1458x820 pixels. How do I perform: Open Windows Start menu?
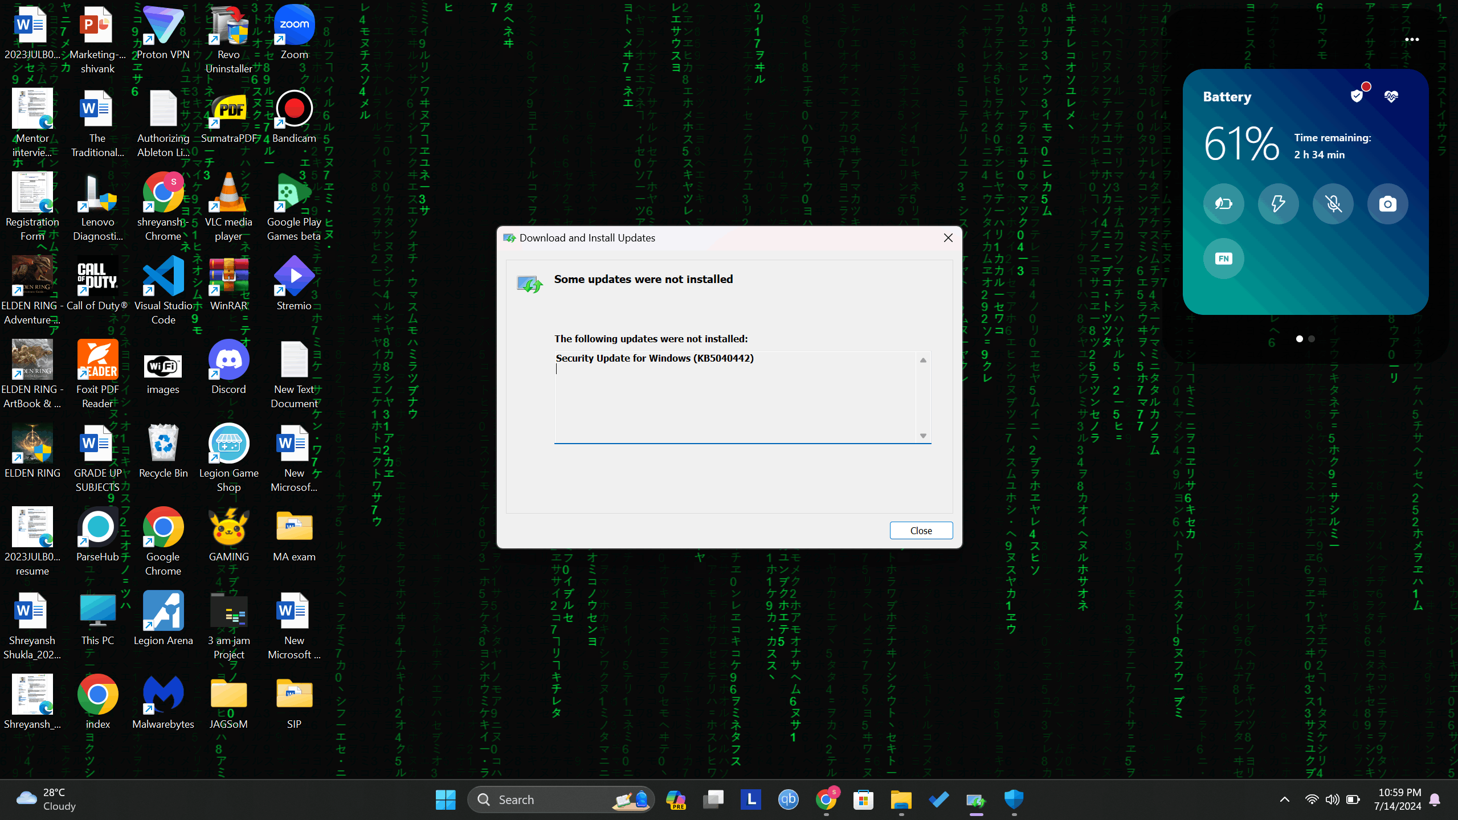pos(446,799)
